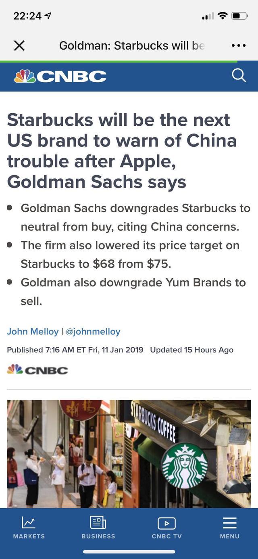Tap the iOS home indicator bar
The width and height of the screenshot is (258, 559).
129,551
